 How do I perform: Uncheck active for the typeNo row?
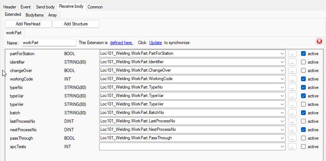point(303,87)
